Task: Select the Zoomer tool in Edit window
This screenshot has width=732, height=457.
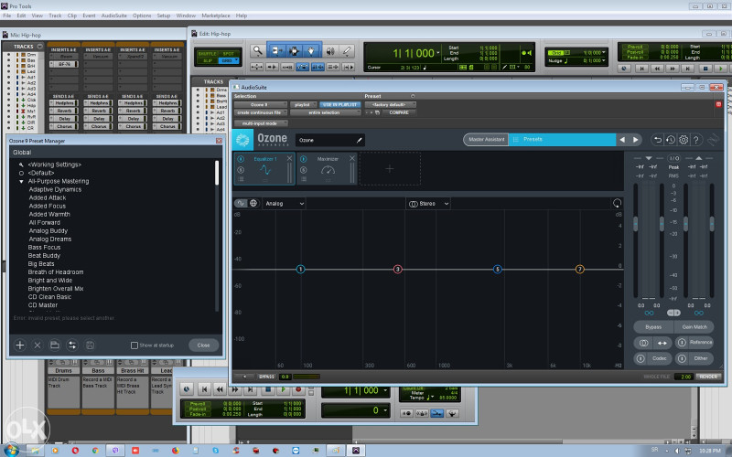Action: pyautogui.click(x=257, y=51)
